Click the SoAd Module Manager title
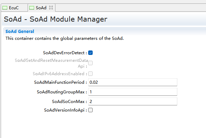 55,19
